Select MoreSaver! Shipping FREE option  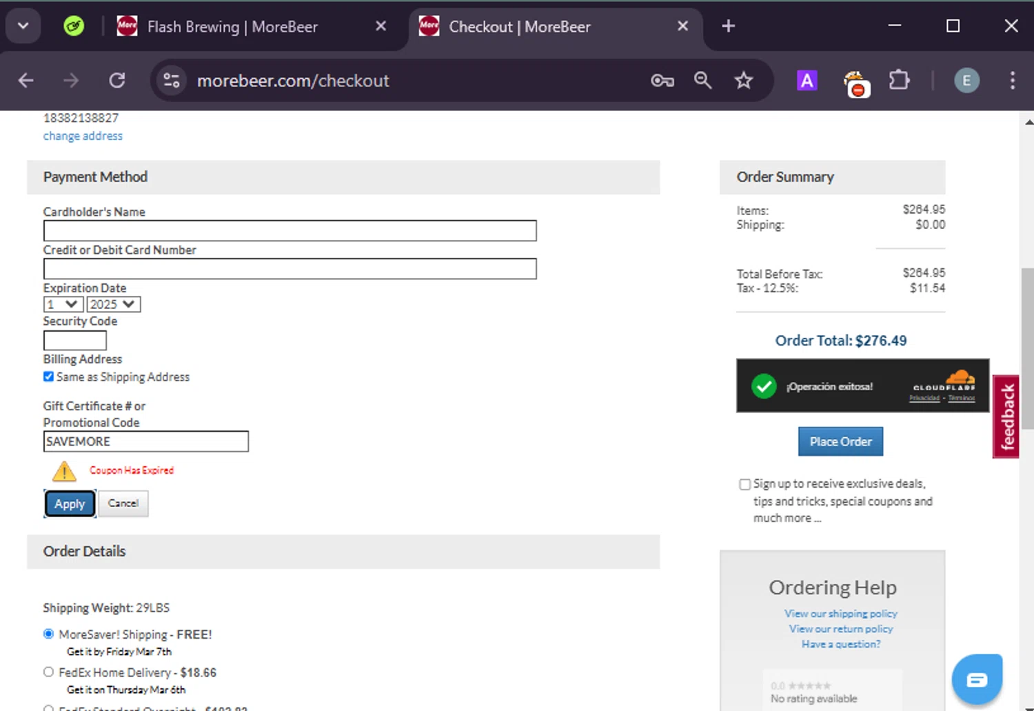pyautogui.click(x=48, y=634)
